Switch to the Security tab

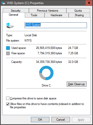[16, 11]
